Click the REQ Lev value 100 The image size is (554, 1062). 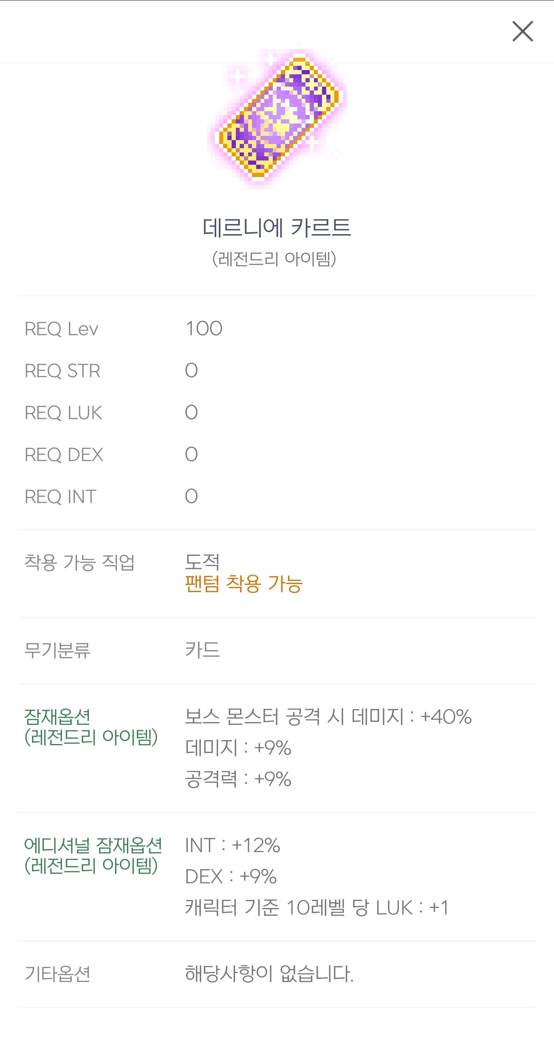pos(204,329)
